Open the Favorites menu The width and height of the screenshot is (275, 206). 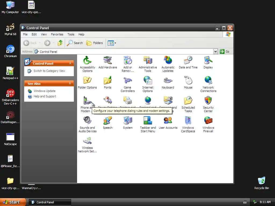click(57, 34)
